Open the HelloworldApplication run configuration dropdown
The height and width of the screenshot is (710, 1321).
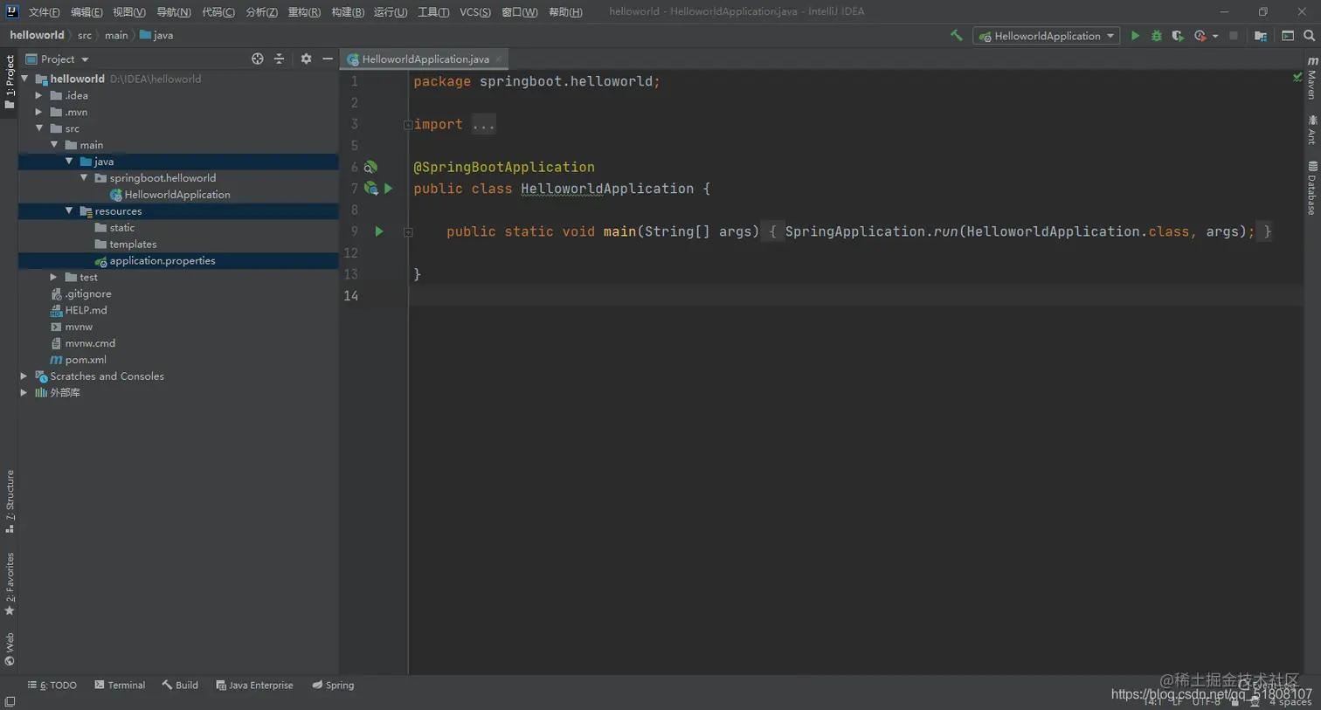(x=1046, y=36)
